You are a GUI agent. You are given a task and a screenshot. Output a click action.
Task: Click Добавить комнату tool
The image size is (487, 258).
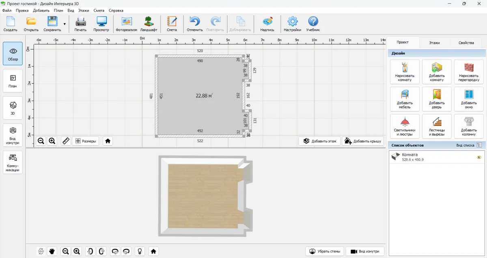point(437,72)
